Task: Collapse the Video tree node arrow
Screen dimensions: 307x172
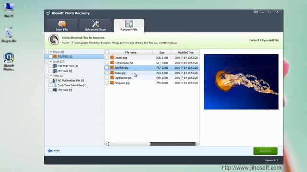Action: (51, 75)
